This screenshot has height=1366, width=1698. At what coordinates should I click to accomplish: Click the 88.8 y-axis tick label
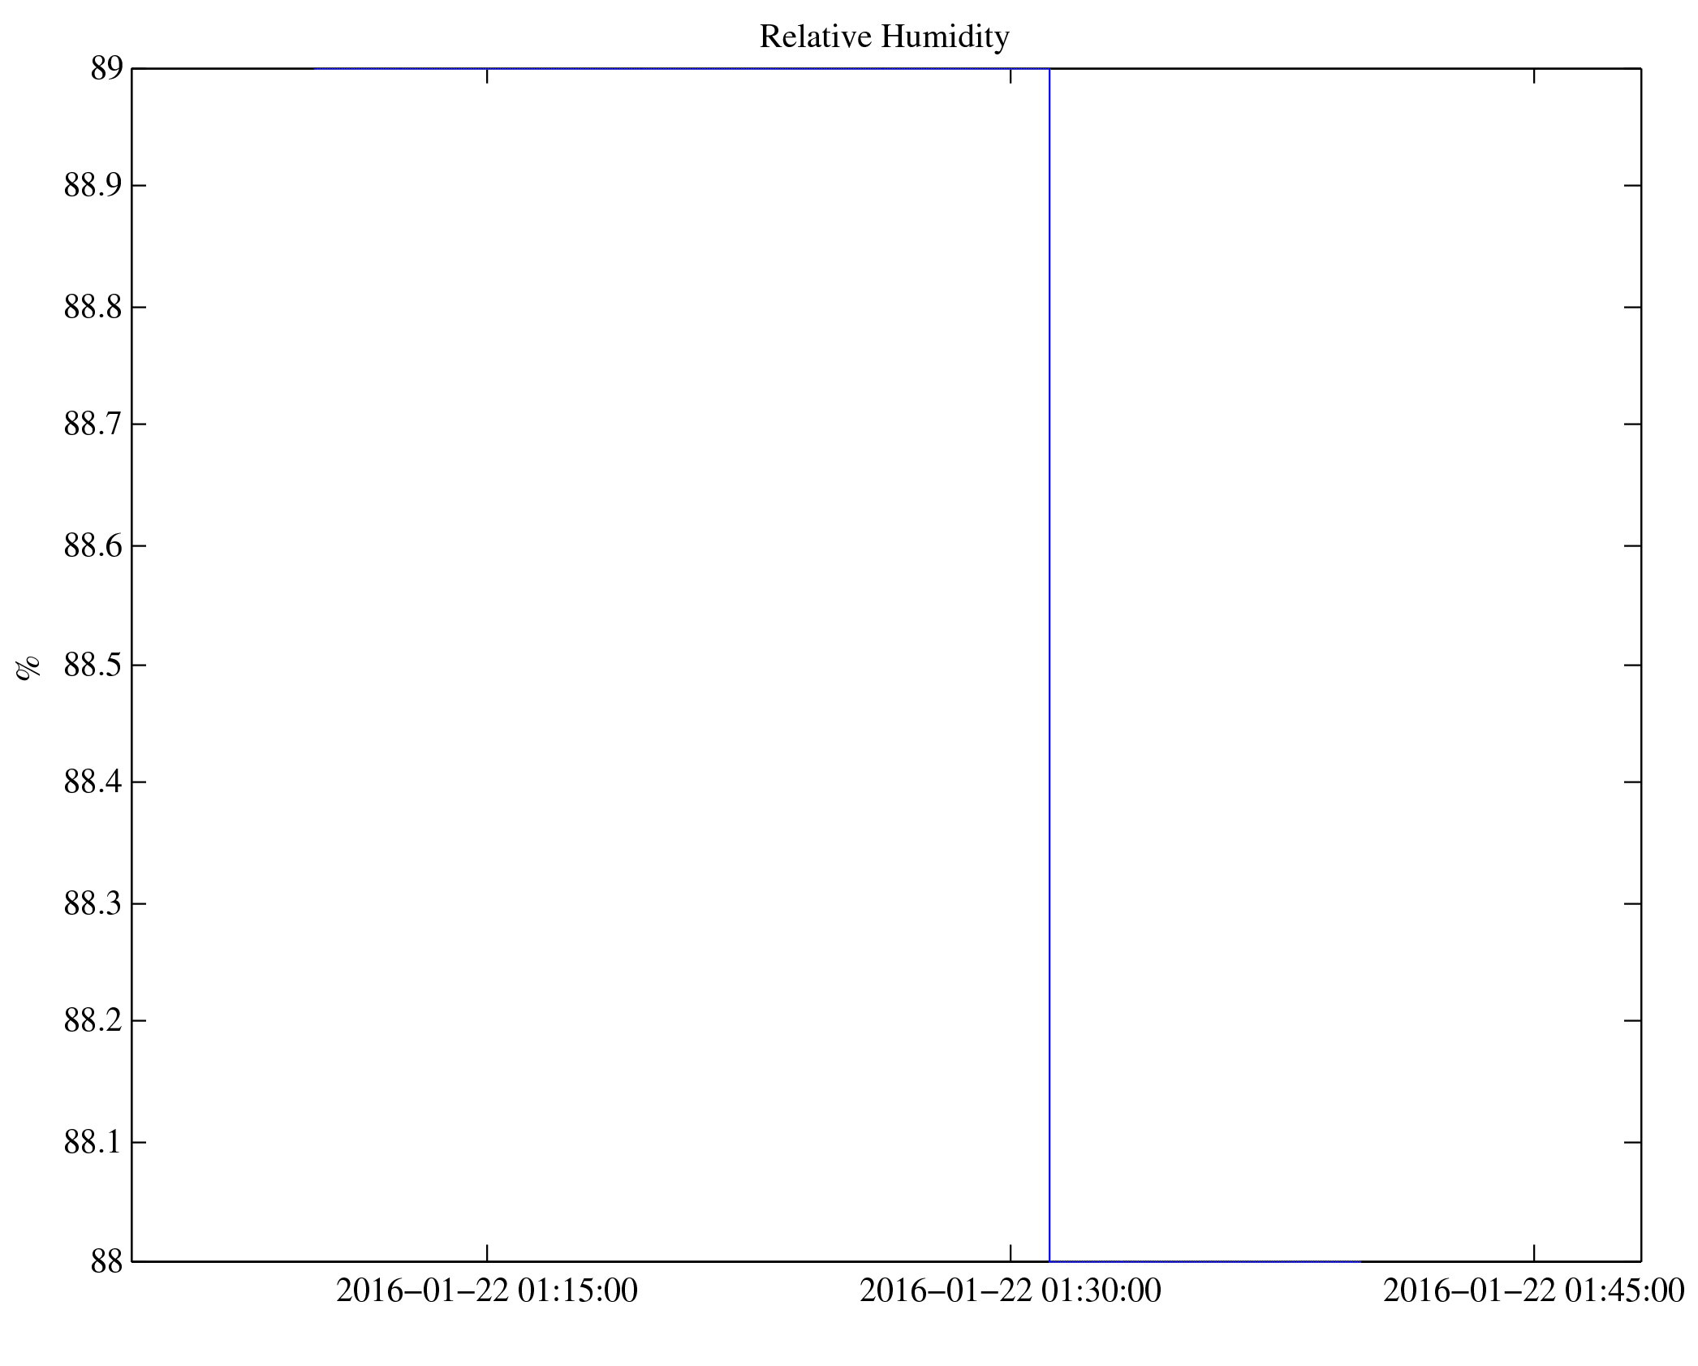93,308
